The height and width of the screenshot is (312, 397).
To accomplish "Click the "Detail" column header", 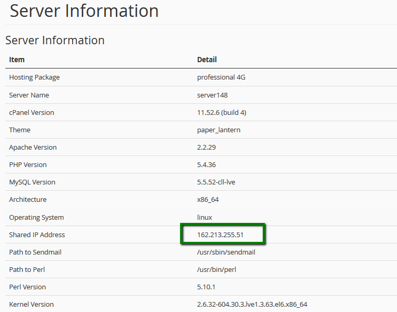I will pos(207,60).
